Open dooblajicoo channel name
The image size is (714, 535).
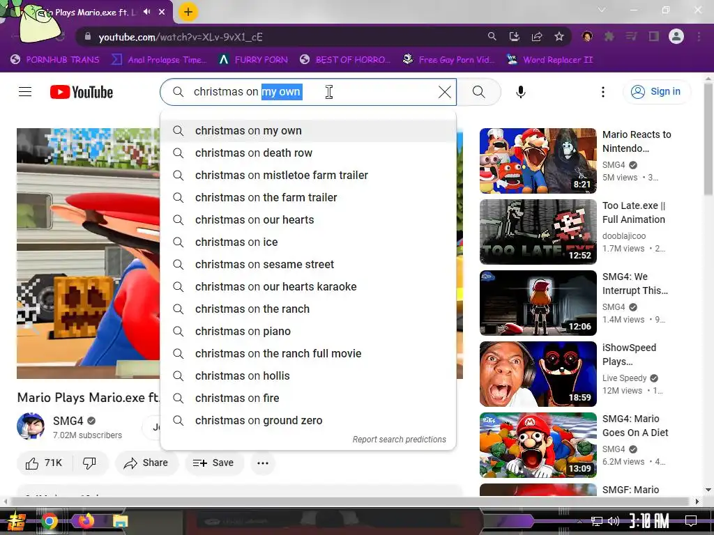[624, 236]
